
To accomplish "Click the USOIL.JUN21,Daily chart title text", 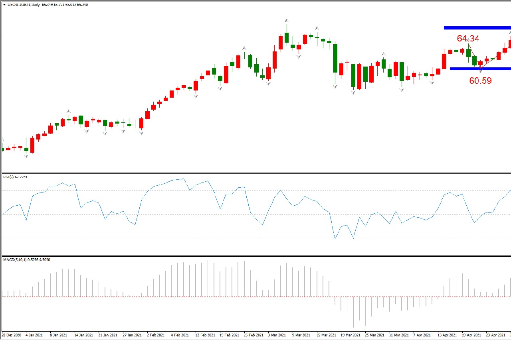I will point(24,5).
